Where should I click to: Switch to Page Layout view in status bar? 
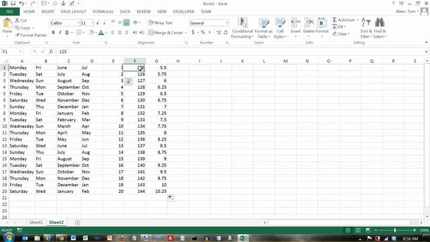point(358,230)
